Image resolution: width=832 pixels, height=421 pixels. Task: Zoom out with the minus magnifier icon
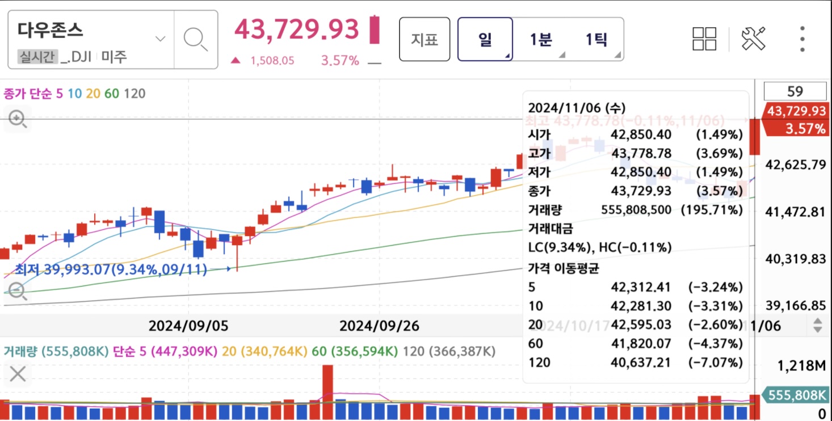point(17,292)
